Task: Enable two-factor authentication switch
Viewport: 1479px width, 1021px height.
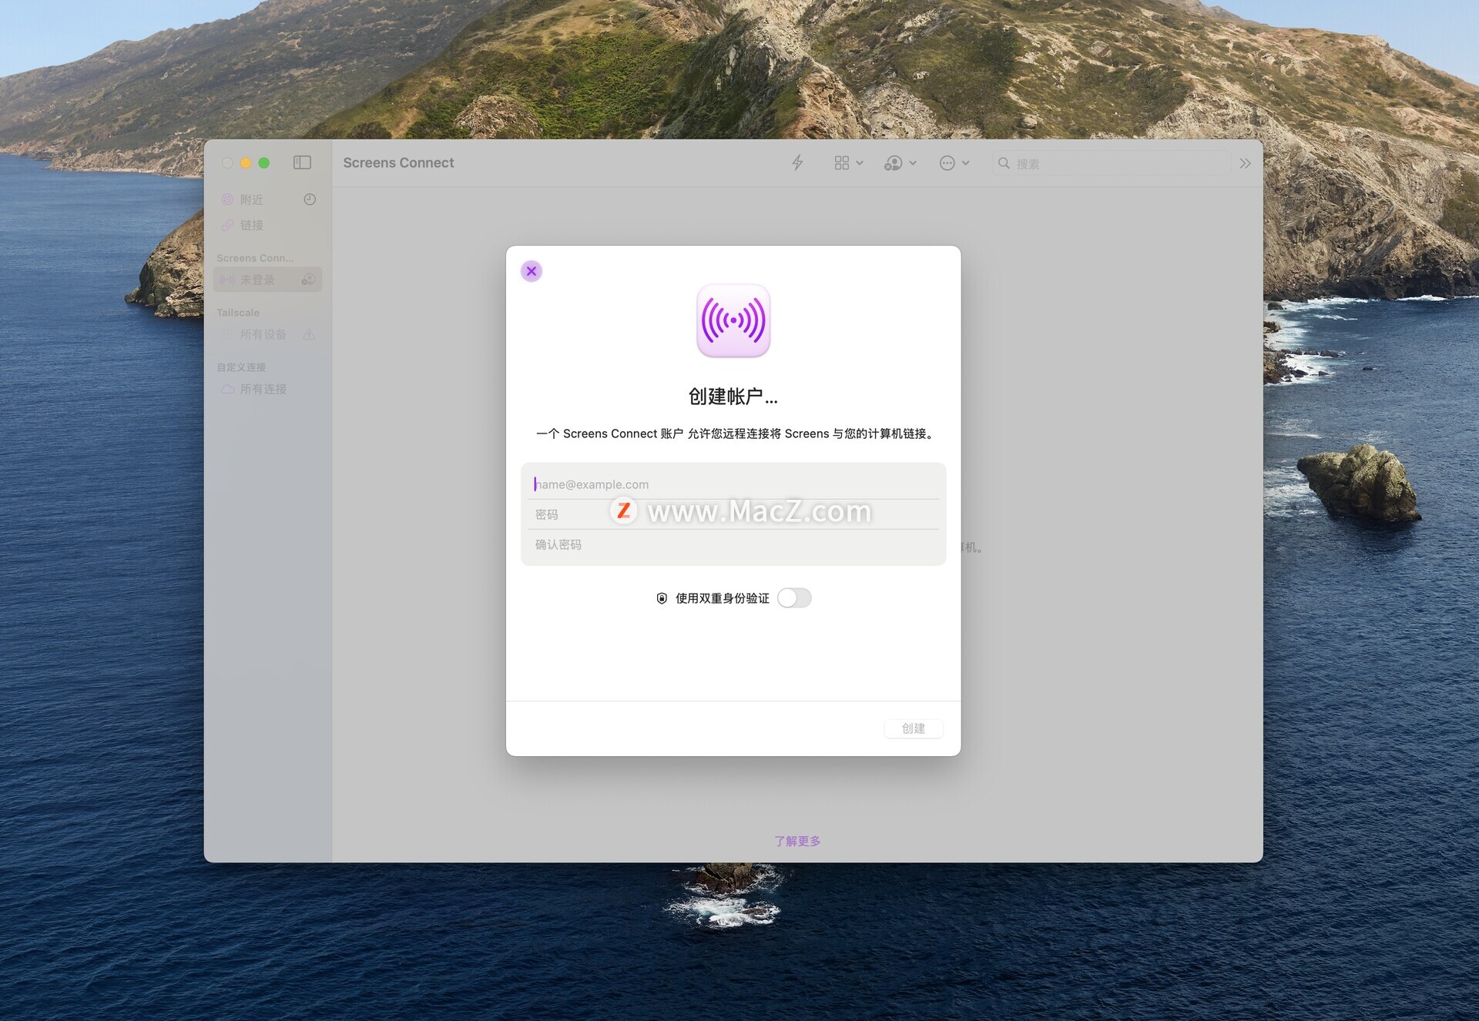Action: pos(794,598)
